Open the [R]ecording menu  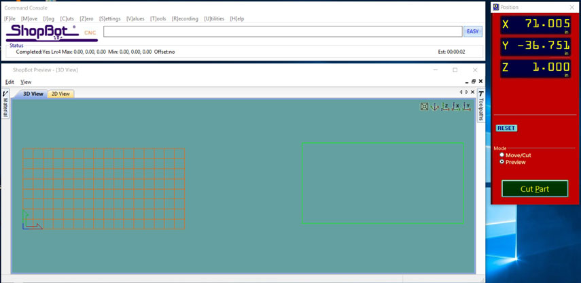pos(185,18)
